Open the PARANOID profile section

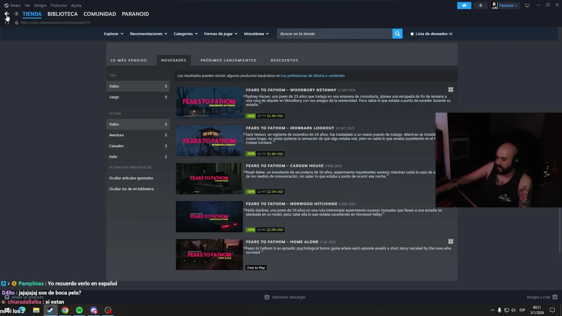tap(135, 14)
